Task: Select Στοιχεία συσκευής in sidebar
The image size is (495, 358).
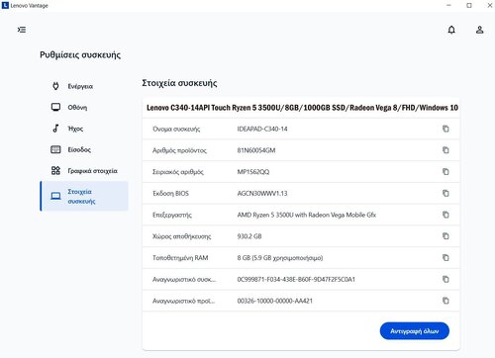Action: point(84,196)
